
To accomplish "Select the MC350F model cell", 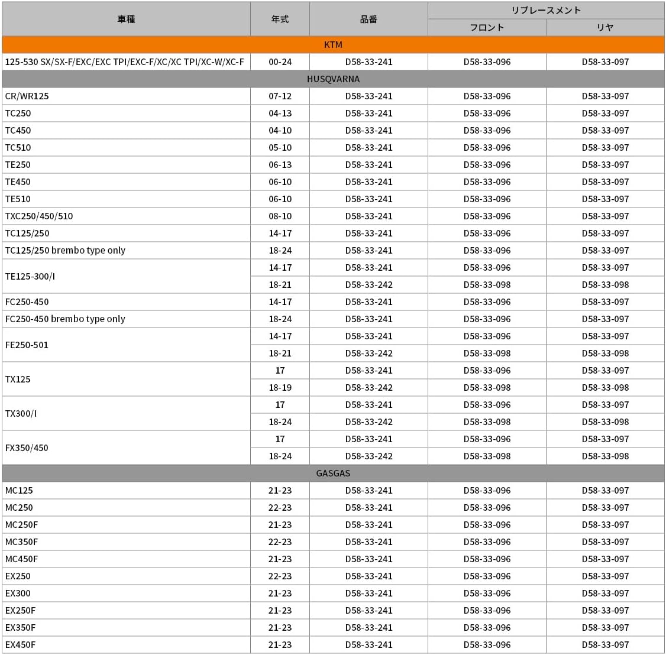I will click(126, 542).
